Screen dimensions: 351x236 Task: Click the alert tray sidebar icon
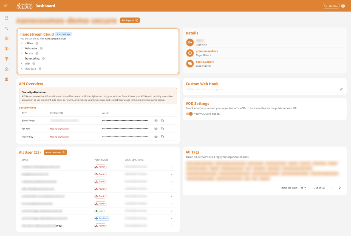click(x=7, y=69)
